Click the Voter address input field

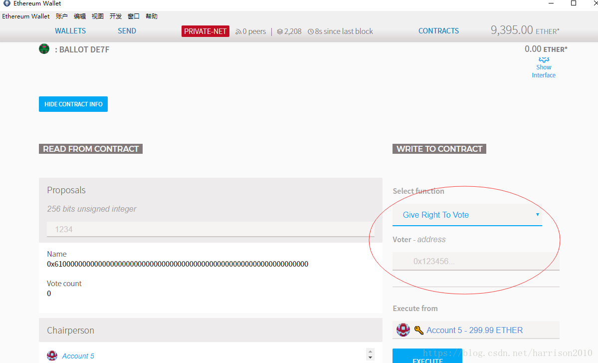click(x=476, y=262)
